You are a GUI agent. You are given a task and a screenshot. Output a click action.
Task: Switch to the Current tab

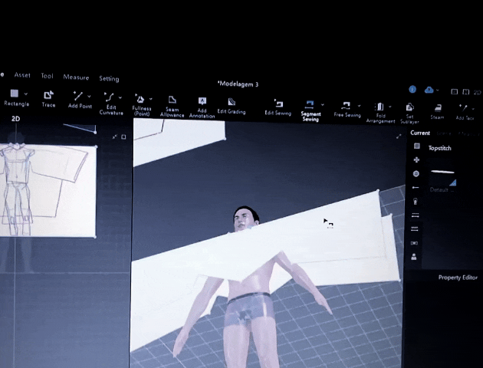[420, 133]
